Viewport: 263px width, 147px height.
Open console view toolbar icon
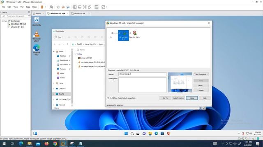(x=97, y=7)
